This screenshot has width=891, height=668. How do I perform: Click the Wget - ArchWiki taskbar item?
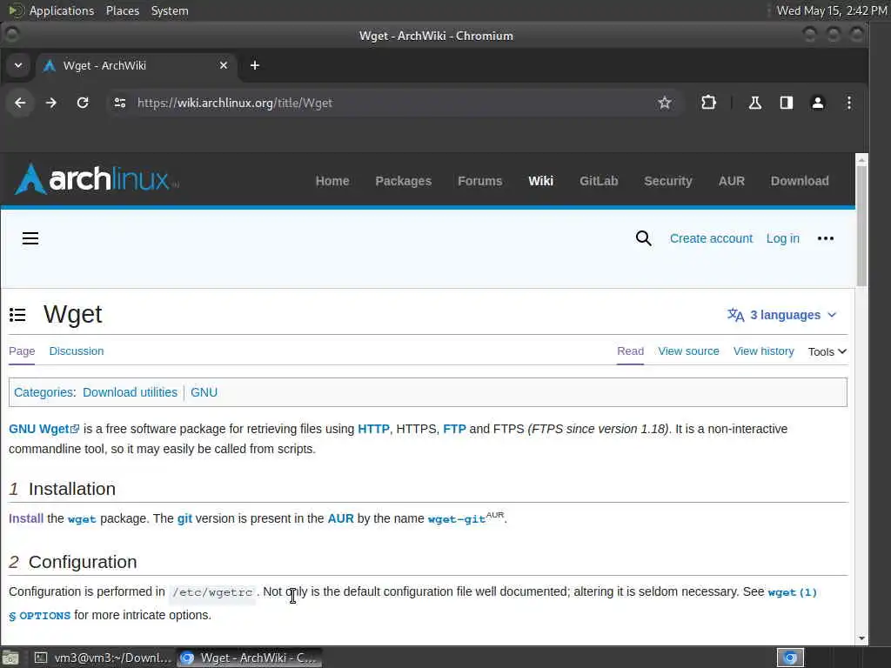click(x=249, y=658)
